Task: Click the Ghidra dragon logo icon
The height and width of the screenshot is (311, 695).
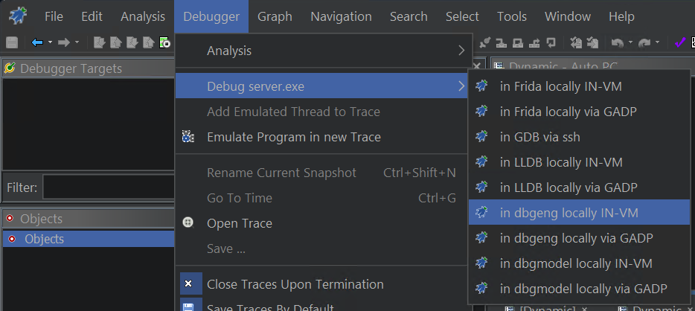Action: pos(18,16)
